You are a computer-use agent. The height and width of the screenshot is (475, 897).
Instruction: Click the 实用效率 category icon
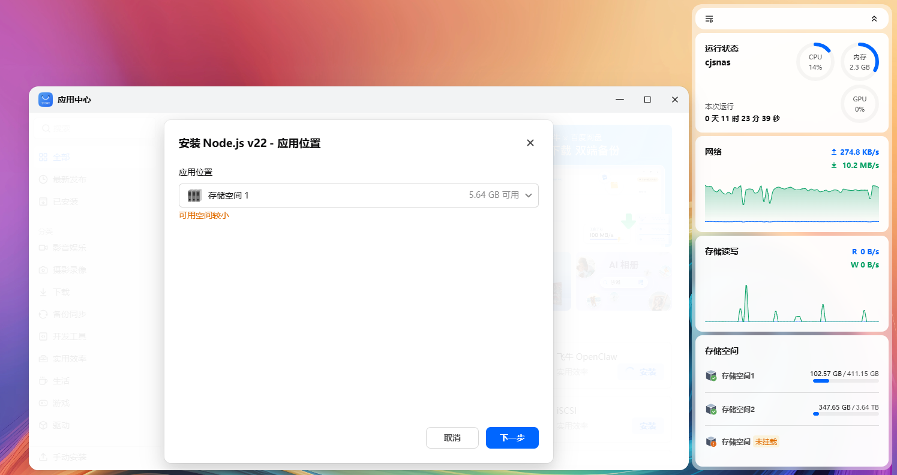click(x=43, y=359)
